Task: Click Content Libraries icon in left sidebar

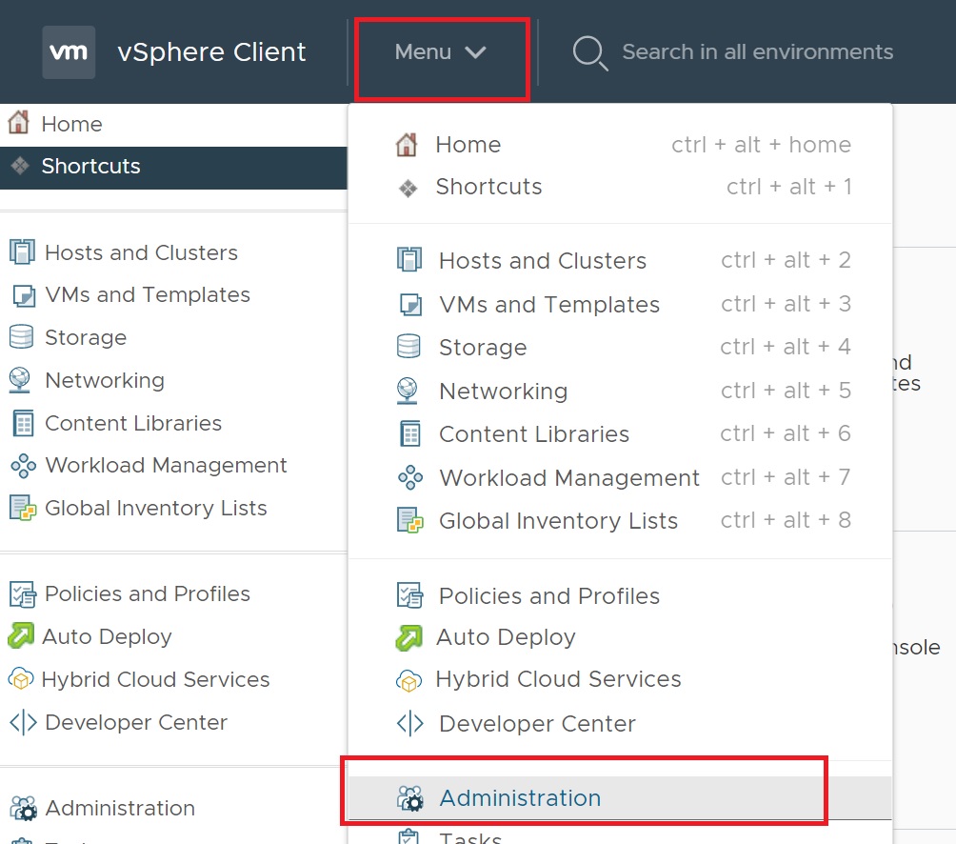Action: pyautogui.click(x=22, y=423)
